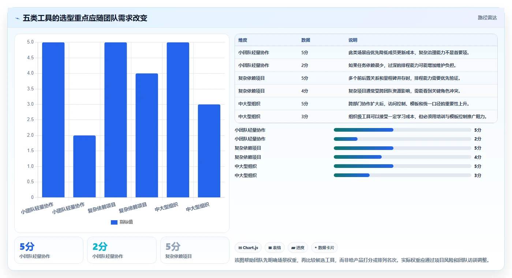The image size is (512, 278).
Task: Click the 进度 chip
Action: coord(298,248)
